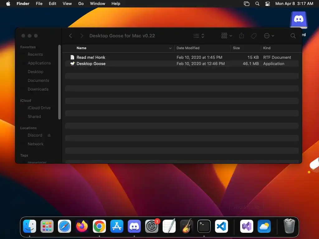The width and height of the screenshot is (319, 239).
Task: Go back with the Finder back arrow
Action: tap(70, 36)
